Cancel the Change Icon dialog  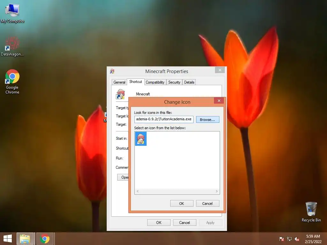(208, 204)
